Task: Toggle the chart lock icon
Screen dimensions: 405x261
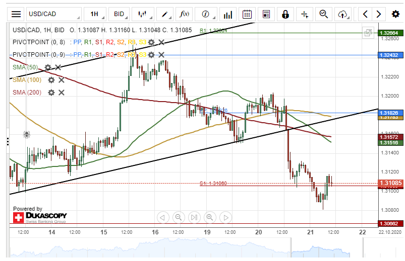Action: [x=285, y=14]
